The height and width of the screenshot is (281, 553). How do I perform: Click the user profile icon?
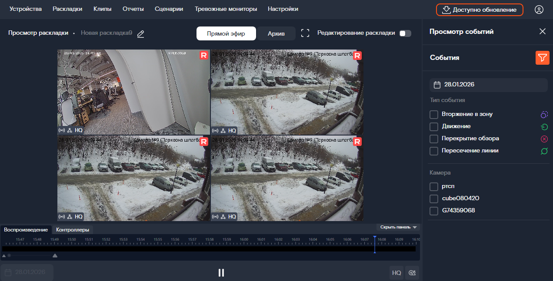[539, 9]
